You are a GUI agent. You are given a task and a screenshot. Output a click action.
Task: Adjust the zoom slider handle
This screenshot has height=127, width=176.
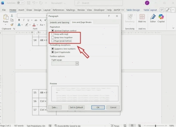156,126
